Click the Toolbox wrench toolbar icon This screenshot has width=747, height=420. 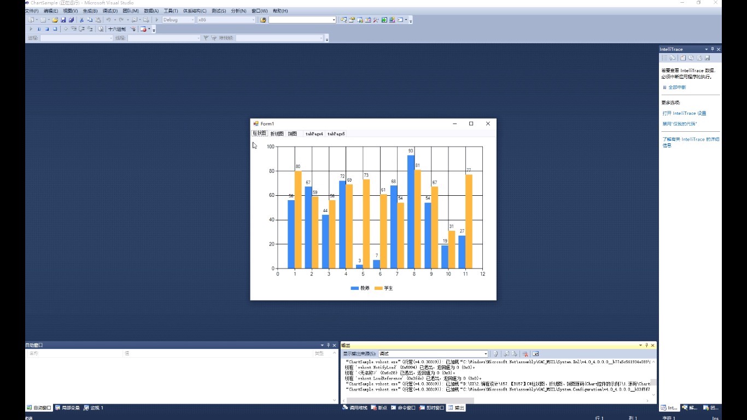(376, 20)
